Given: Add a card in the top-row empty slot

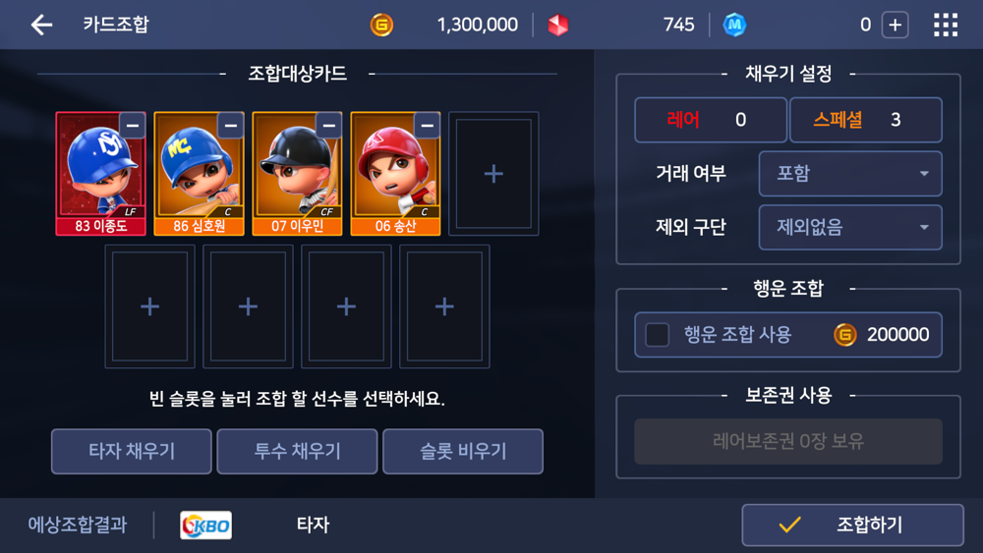Looking at the screenshot, I should (x=493, y=174).
